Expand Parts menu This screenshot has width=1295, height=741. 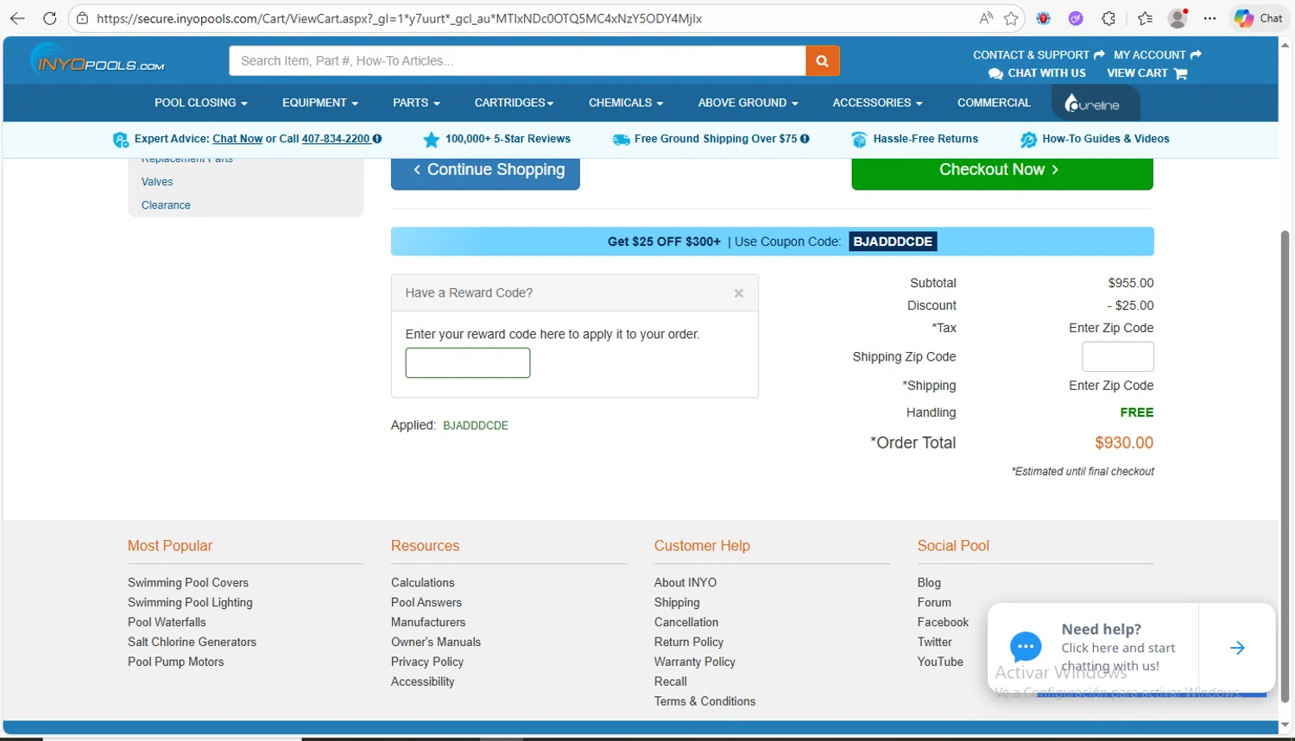click(416, 103)
